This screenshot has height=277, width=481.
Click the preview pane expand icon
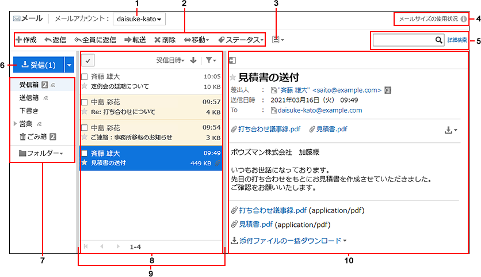pos(232,60)
